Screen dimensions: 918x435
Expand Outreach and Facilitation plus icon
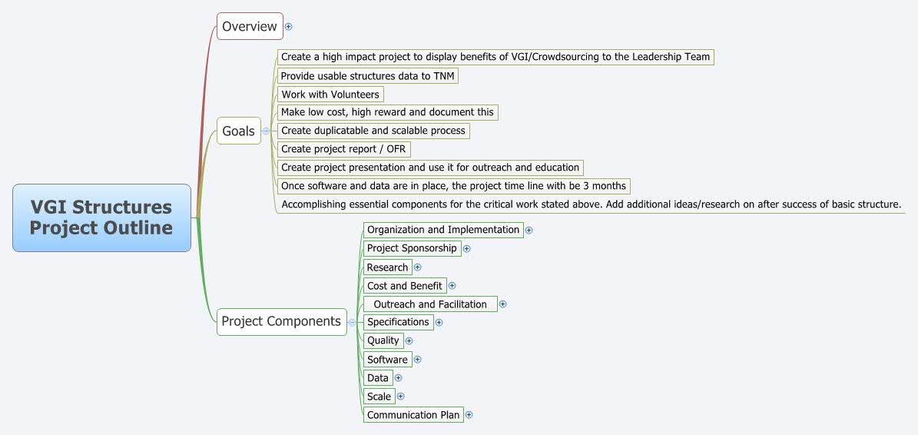point(503,304)
